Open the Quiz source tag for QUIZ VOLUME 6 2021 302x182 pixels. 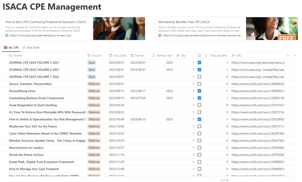pos(91,70)
